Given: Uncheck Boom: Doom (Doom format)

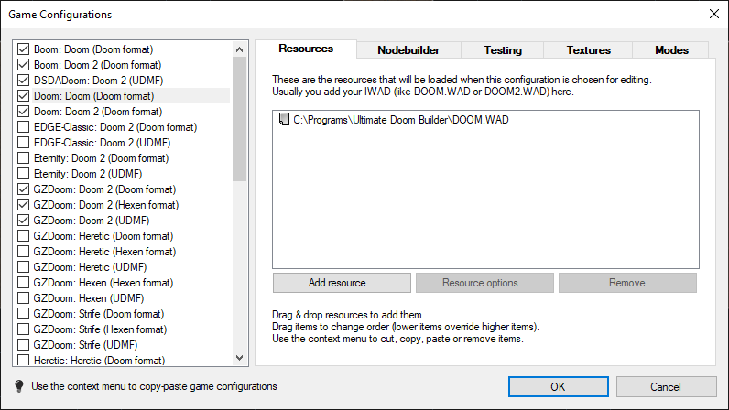Looking at the screenshot, I should pyautogui.click(x=23, y=49).
